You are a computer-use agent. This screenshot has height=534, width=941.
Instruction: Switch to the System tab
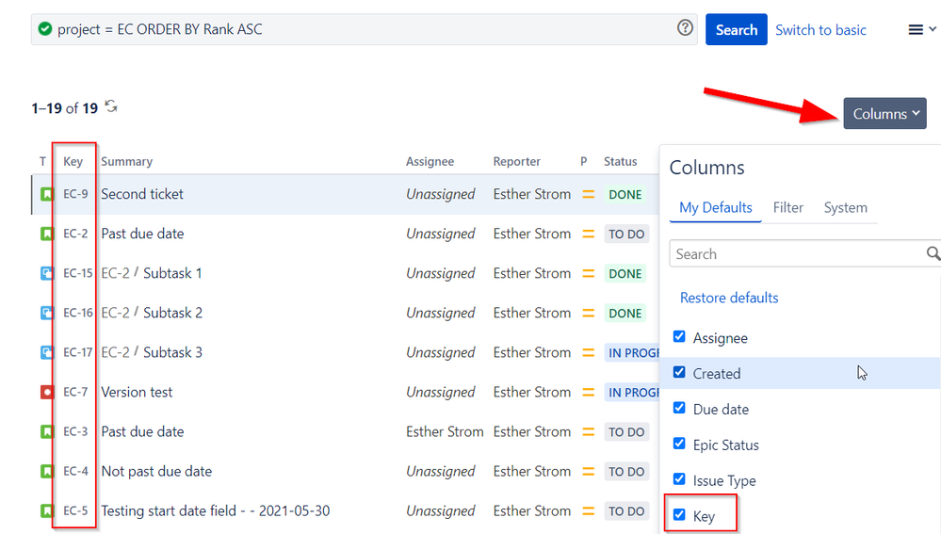(x=845, y=207)
